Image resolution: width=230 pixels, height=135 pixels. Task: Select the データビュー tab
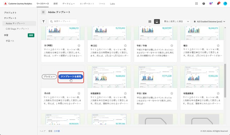[69, 4]
